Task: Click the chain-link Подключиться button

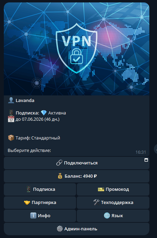Action: point(76,163)
